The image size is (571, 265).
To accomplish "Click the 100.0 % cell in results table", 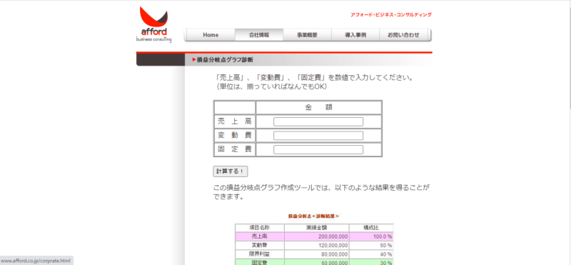I will pos(371,236).
